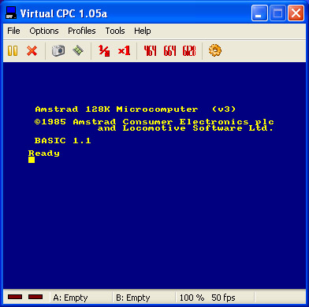Open the Tools menu
309x307 pixels.
coord(115,31)
